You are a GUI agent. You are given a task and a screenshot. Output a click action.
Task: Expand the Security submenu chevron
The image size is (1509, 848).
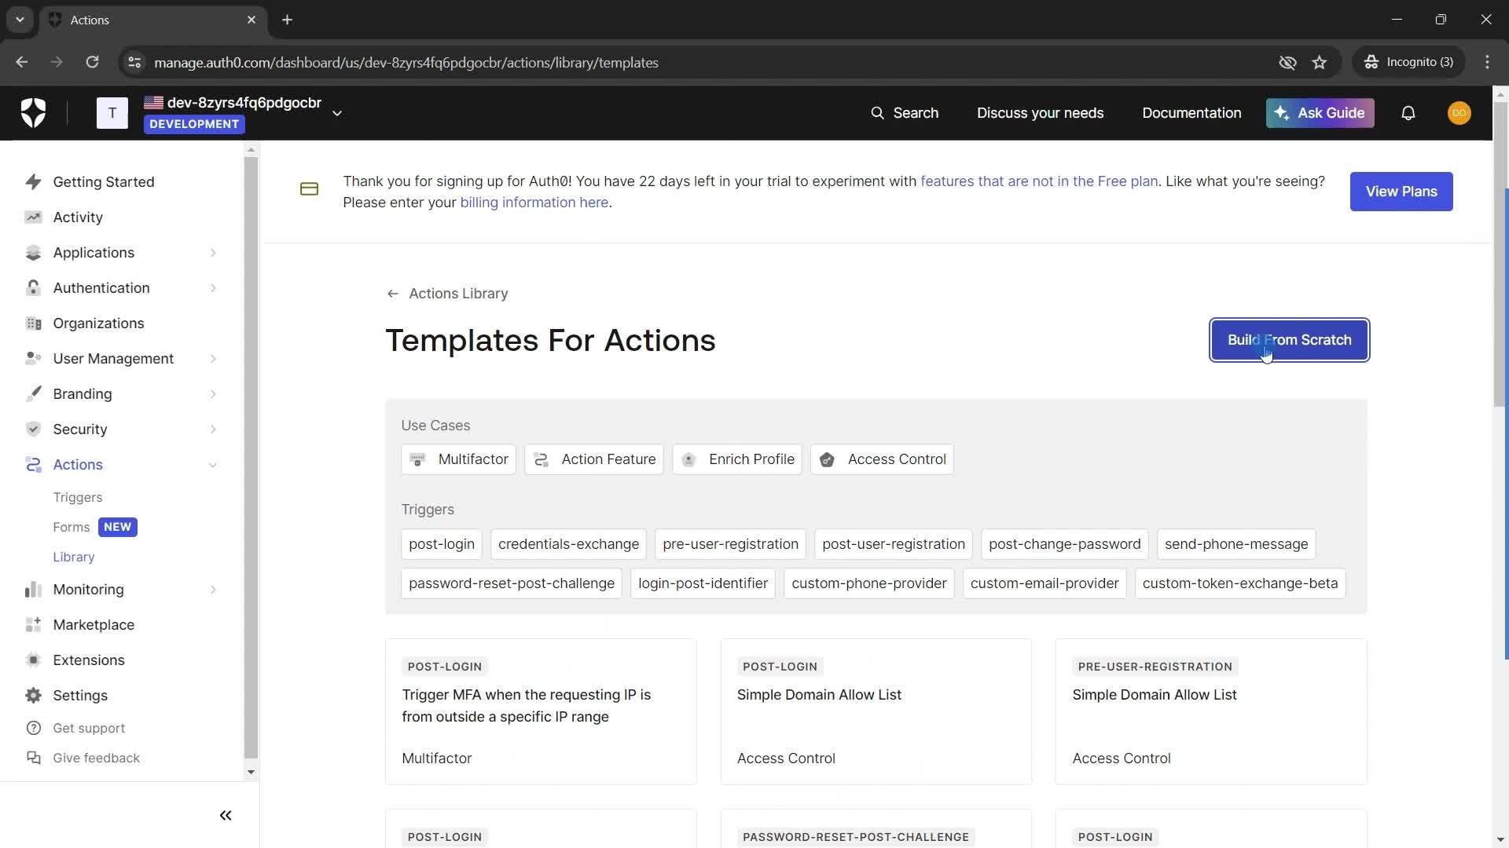pos(213,429)
